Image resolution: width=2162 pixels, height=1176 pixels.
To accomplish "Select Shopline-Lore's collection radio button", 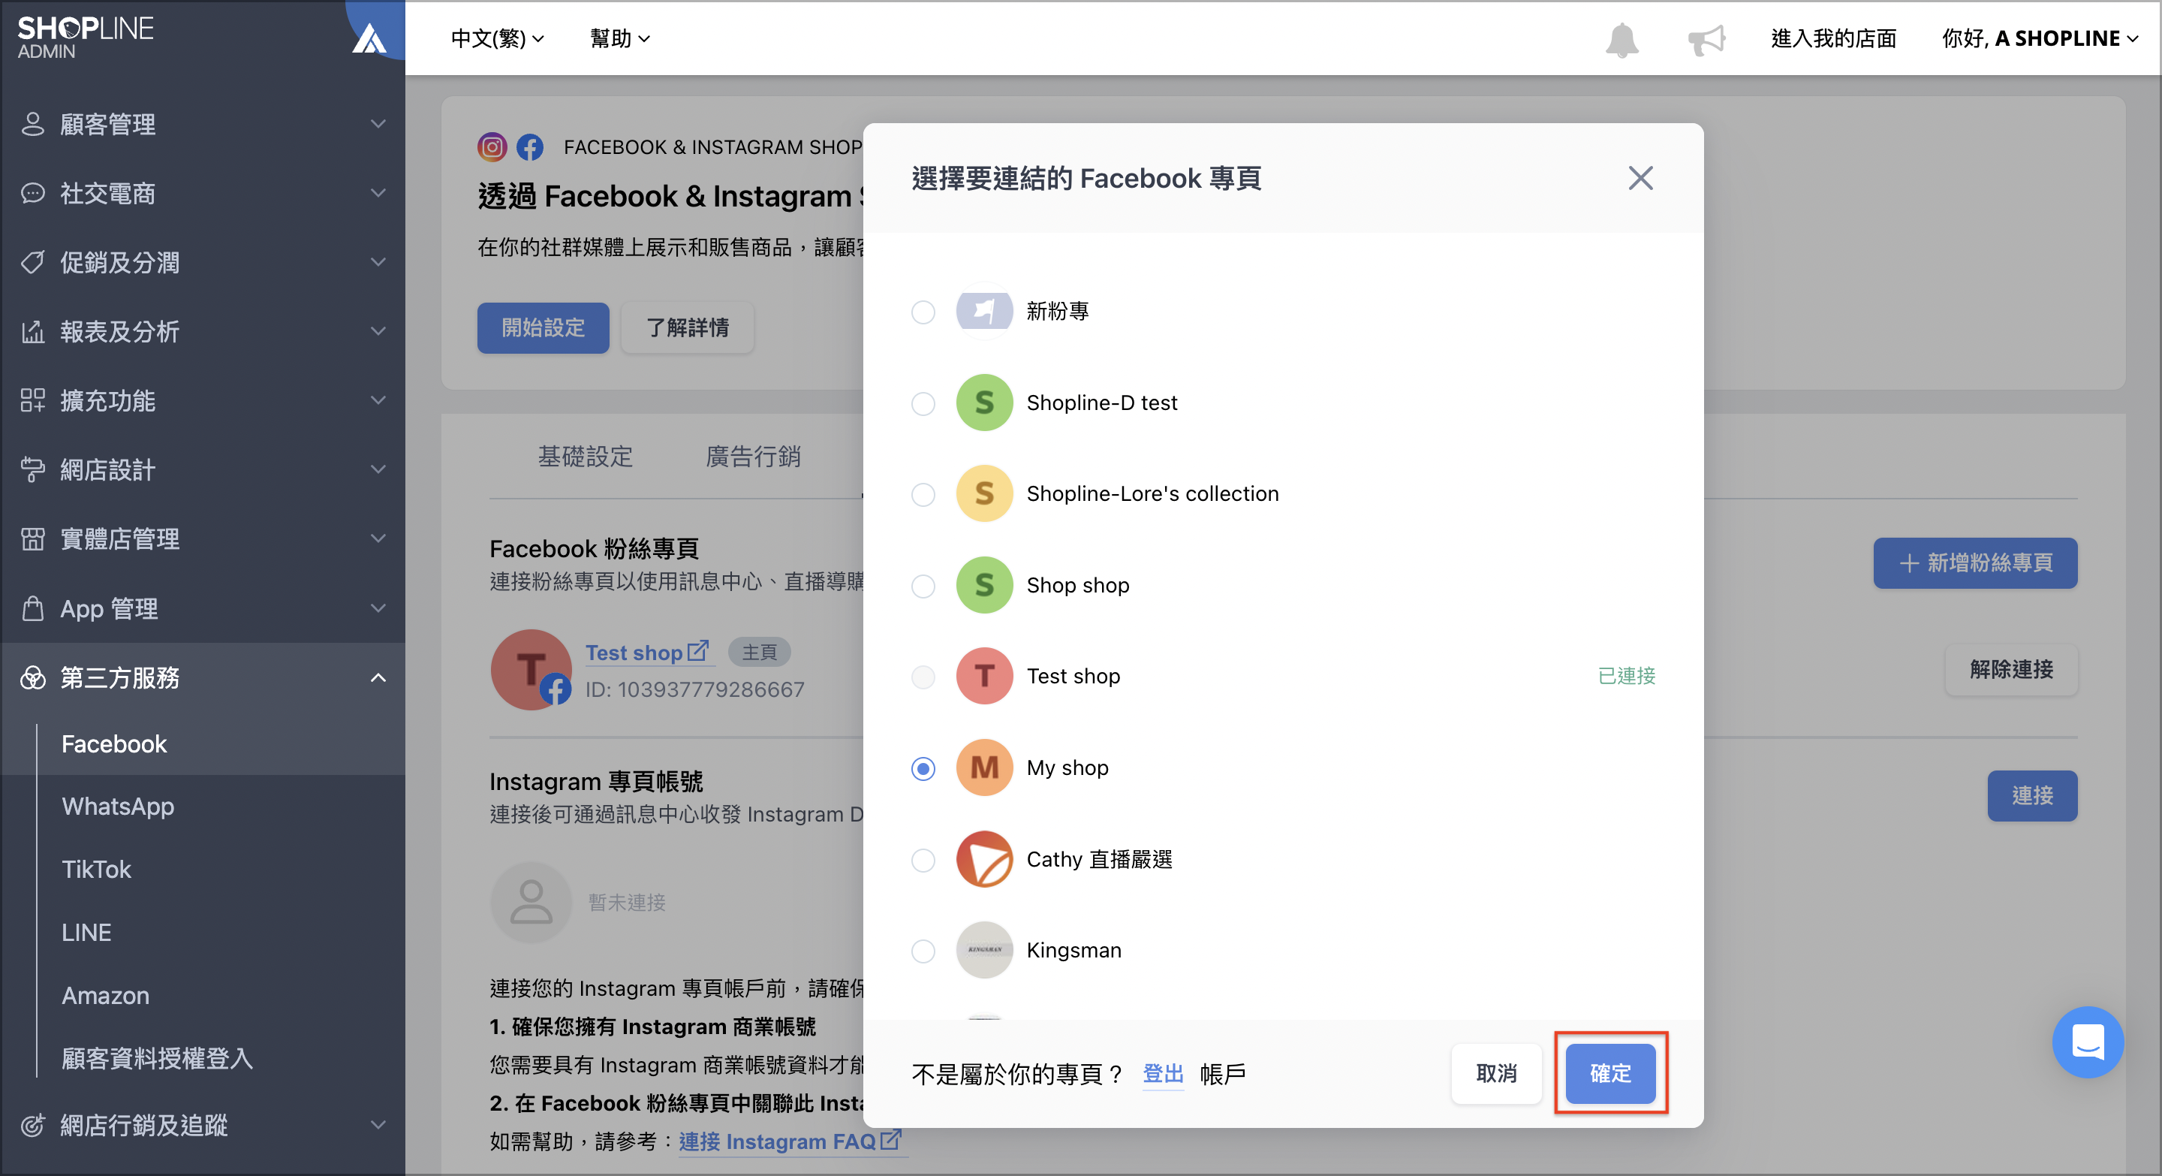I will (x=923, y=494).
